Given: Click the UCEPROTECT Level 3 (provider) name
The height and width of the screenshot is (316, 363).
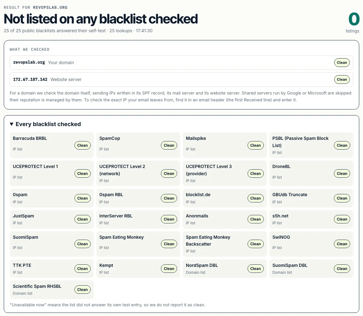Looking at the screenshot, I should point(209,170).
